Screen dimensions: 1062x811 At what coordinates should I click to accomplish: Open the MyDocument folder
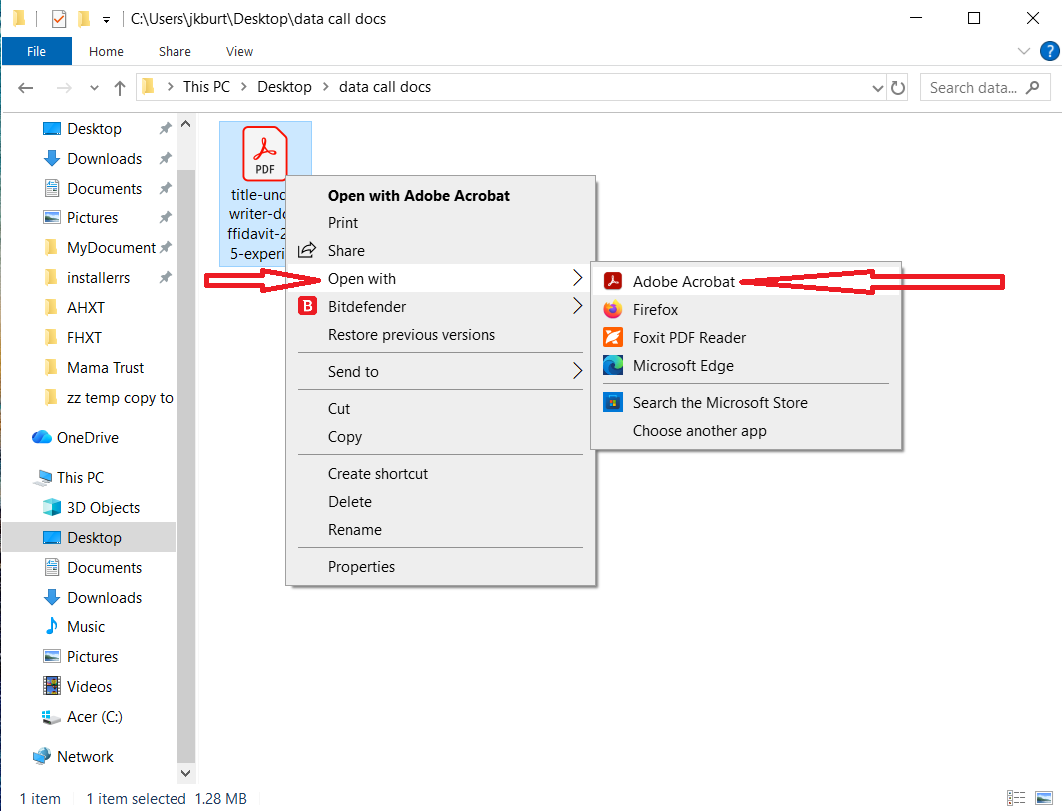[111, 248]
